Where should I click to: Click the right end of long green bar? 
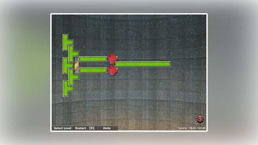[168, 64]
